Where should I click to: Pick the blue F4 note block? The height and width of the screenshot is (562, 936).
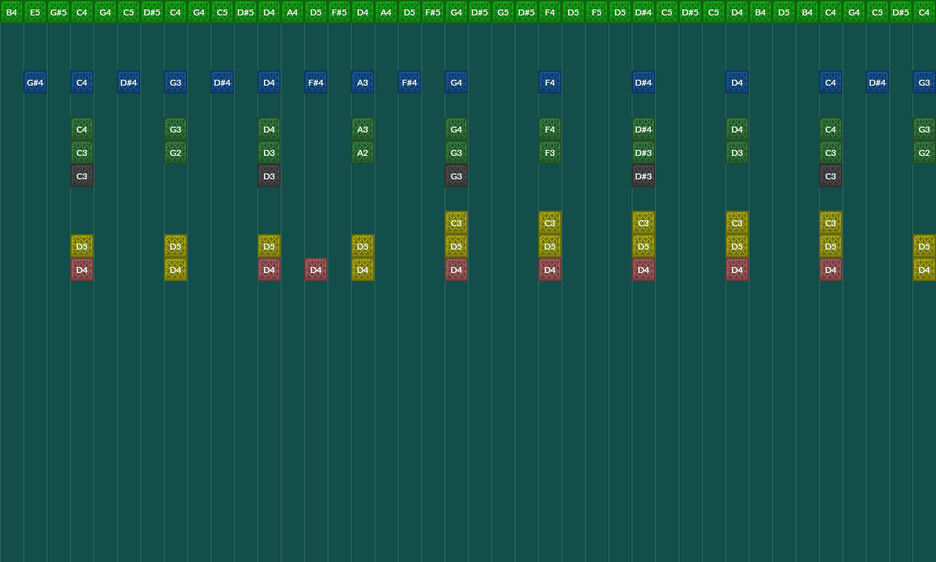coord(550,82)
